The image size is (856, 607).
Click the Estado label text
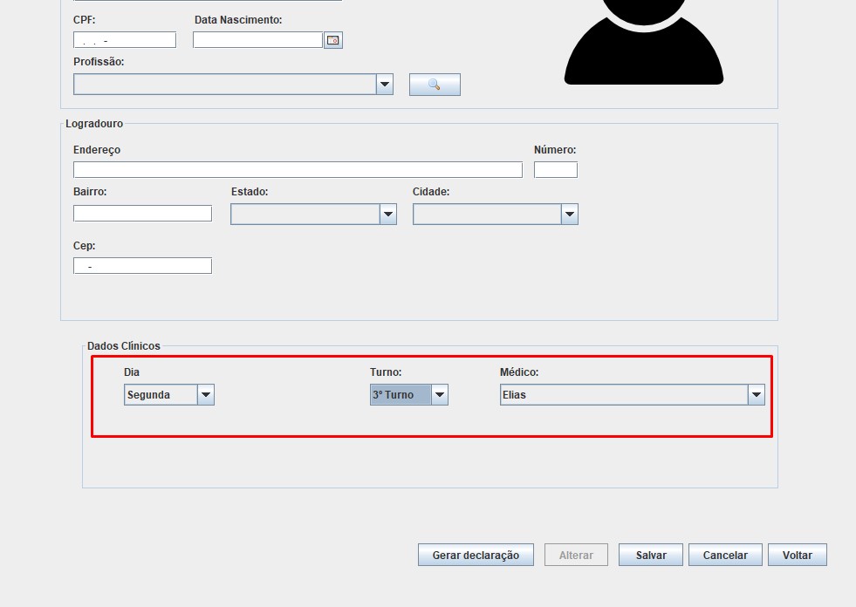pyautogui.click(x=250, y=192)
